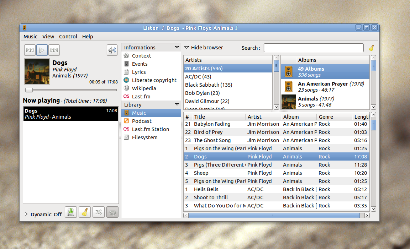Click the Albums column header

pyautogui.click(x=333, y=60)
